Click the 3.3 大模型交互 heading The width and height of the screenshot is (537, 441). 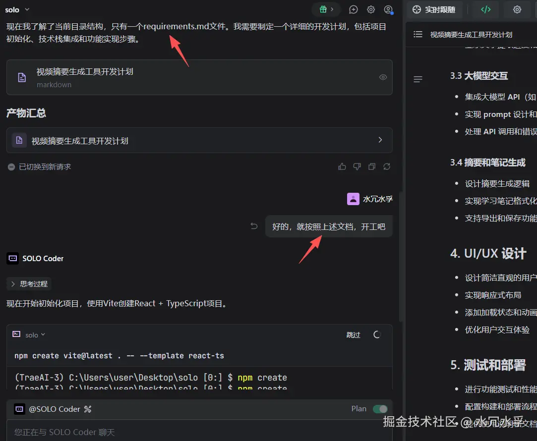pos(479,76)
